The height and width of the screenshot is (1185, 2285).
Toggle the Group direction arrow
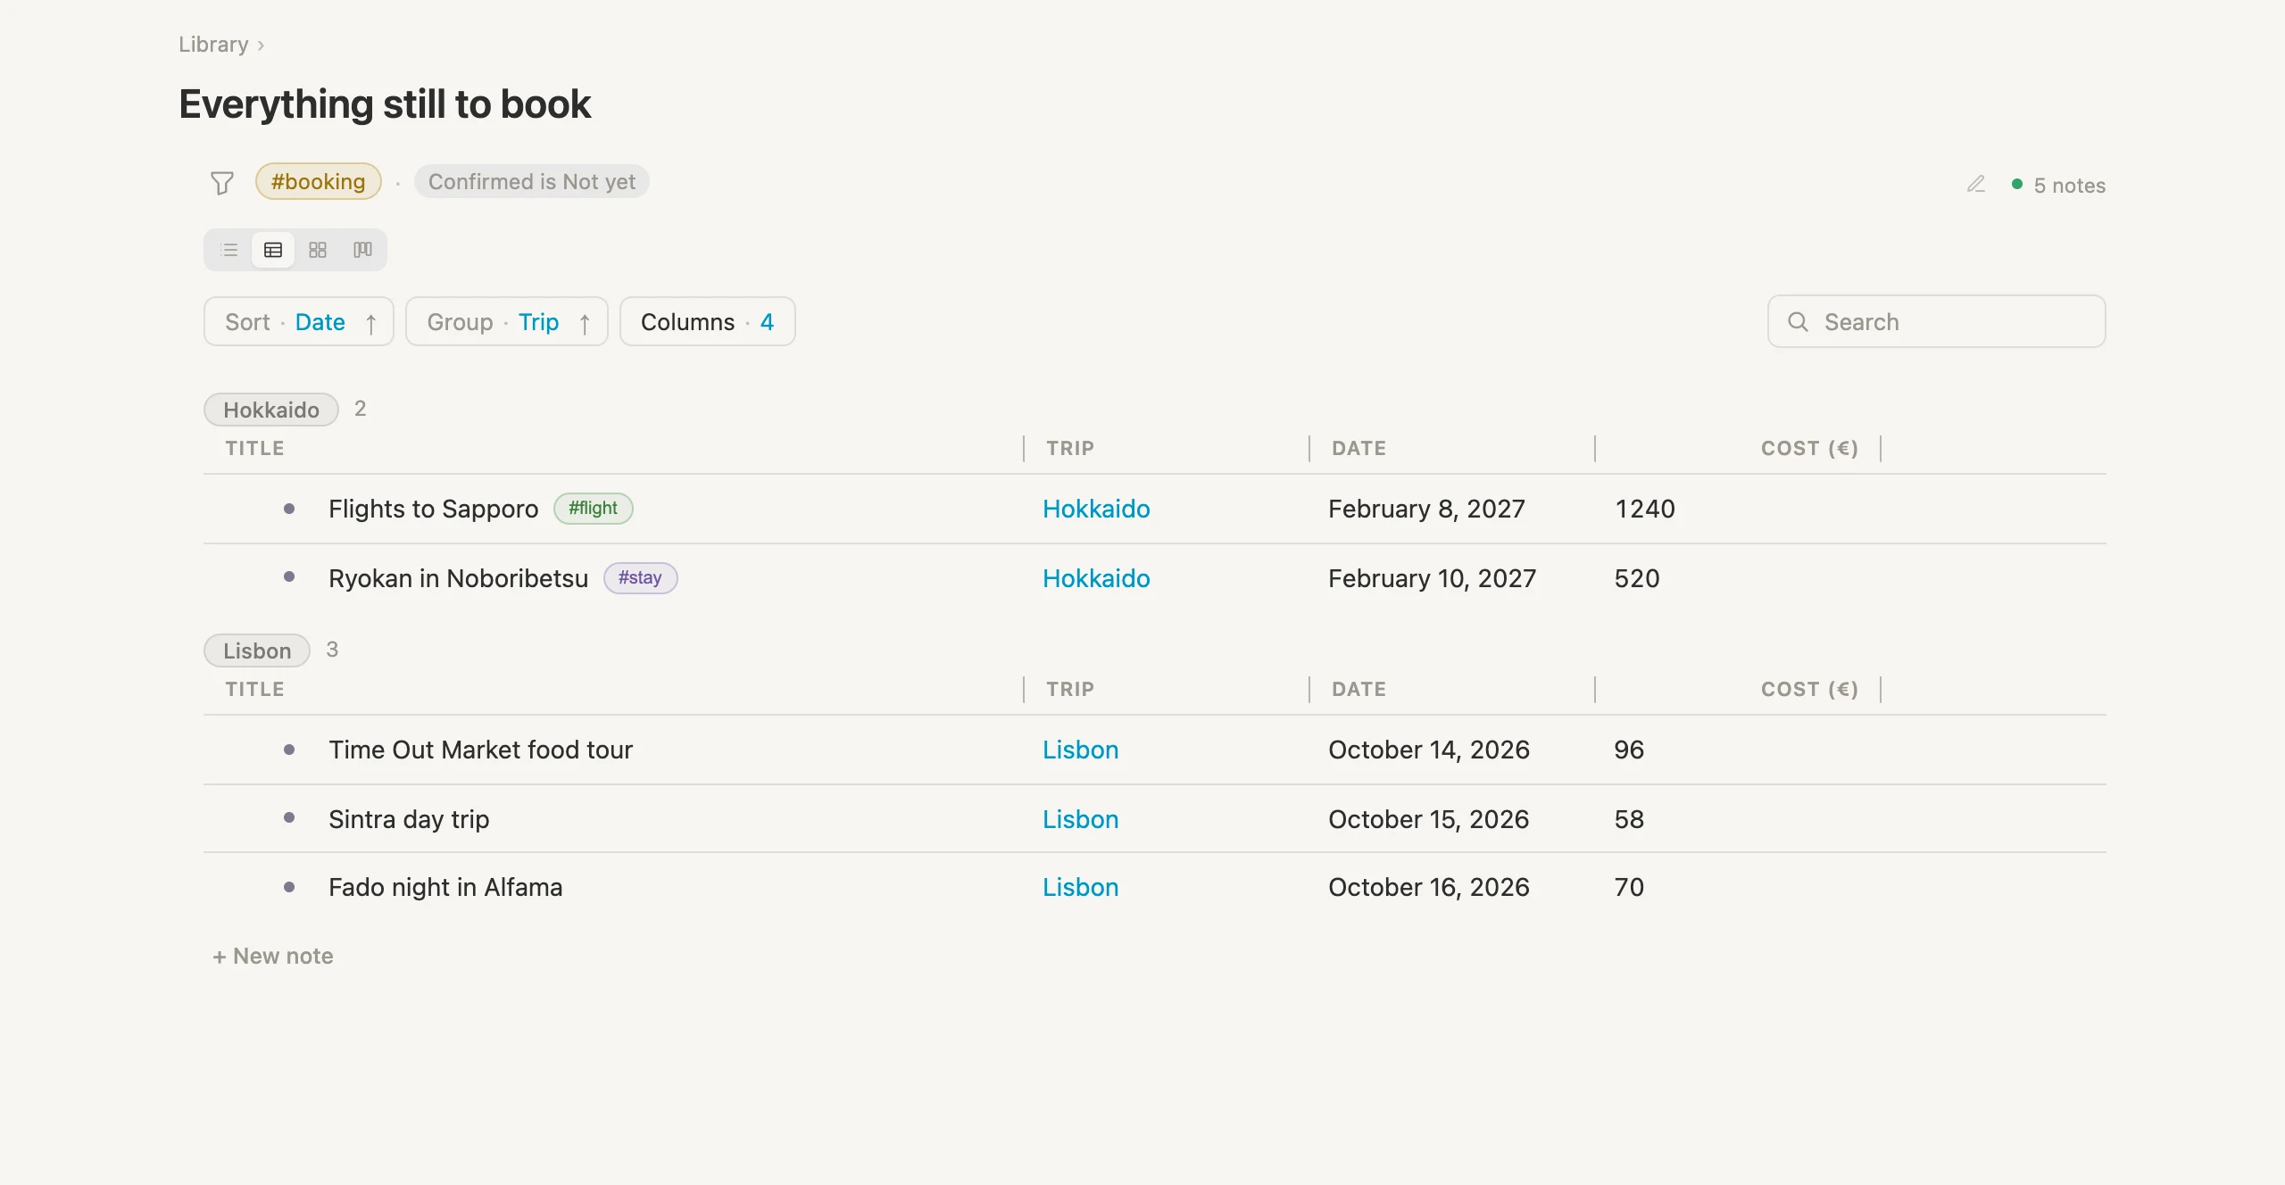click(x=585, y=323)
